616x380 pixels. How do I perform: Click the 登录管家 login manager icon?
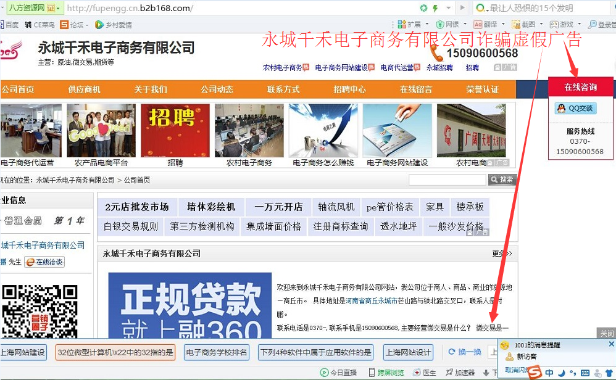tap(592, 24)
